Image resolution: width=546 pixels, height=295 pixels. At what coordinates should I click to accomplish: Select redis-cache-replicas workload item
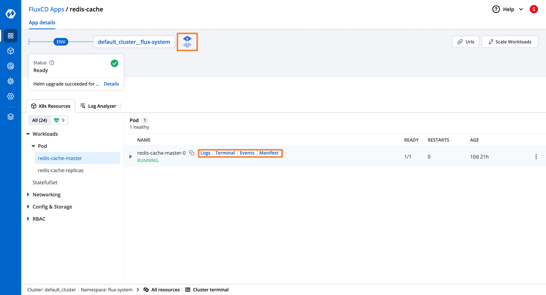(61, 170)
